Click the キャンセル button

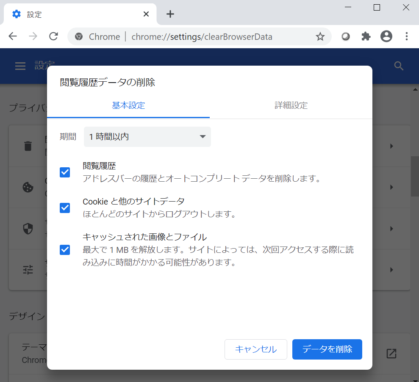tap(256, 349)
